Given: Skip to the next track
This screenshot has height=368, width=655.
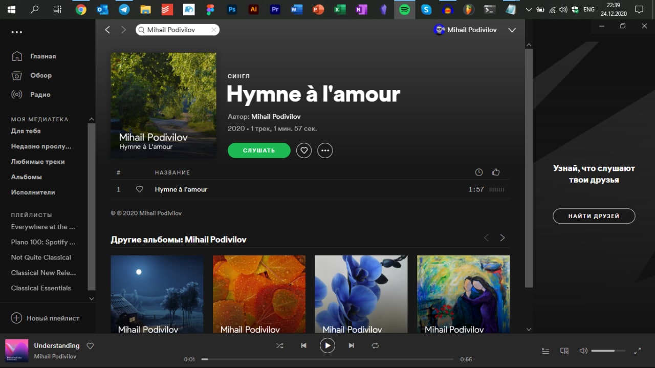Looking at the screenshot, I should tap(351, 345).
